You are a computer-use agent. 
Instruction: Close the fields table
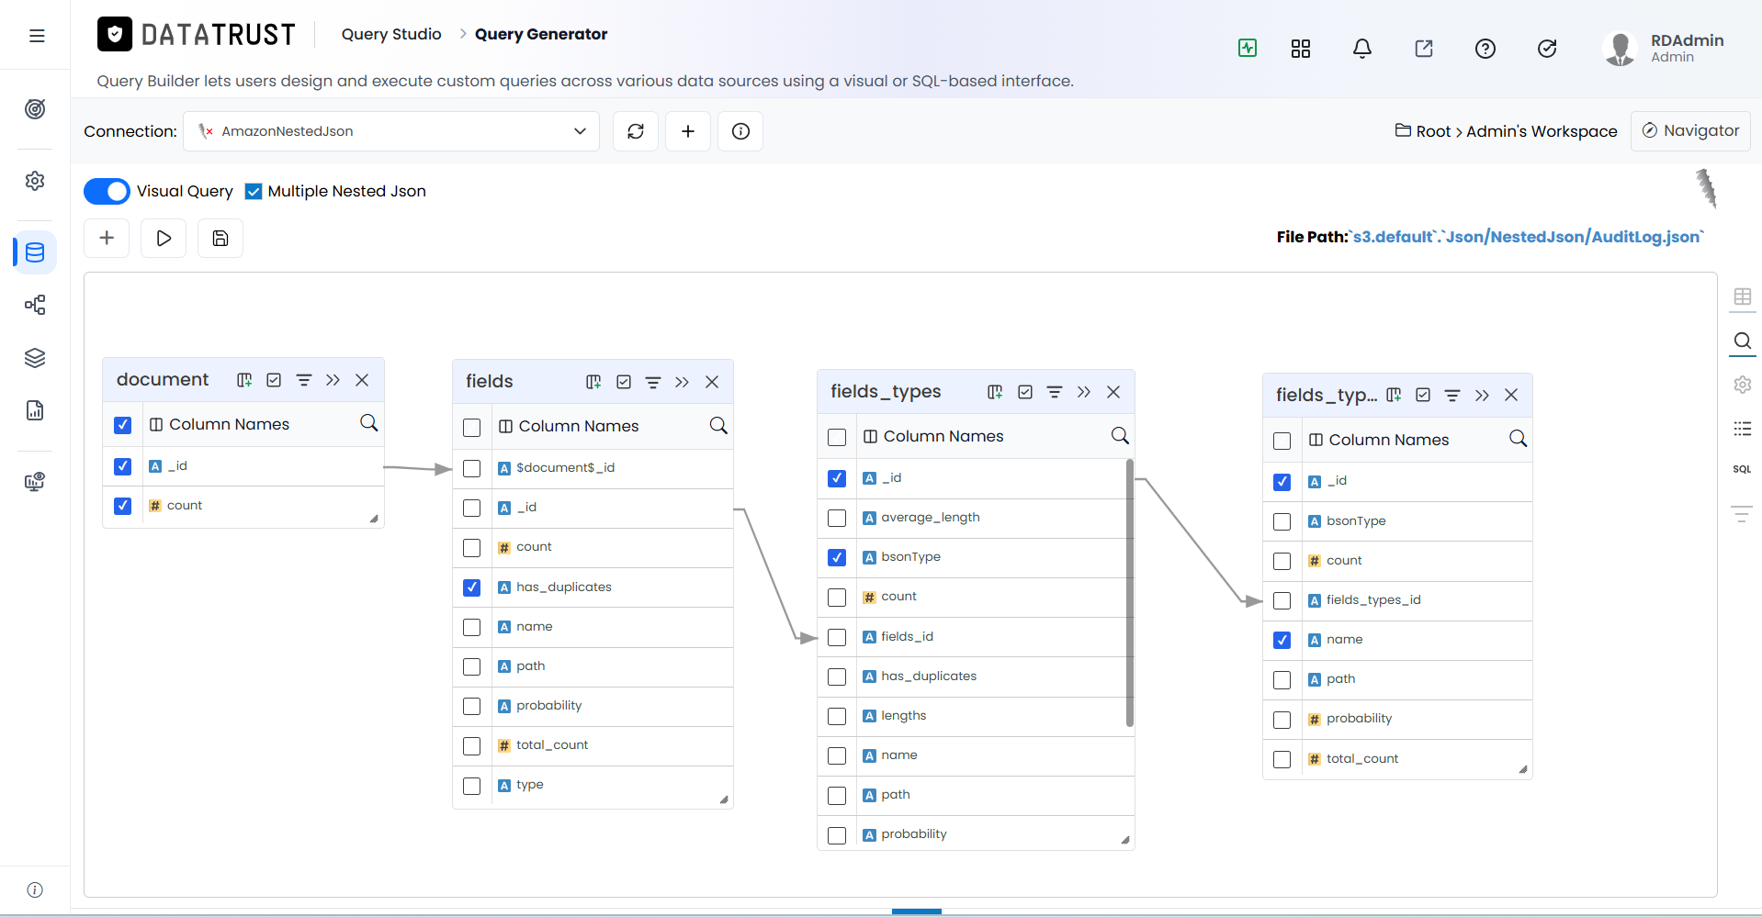pos(712,382)
